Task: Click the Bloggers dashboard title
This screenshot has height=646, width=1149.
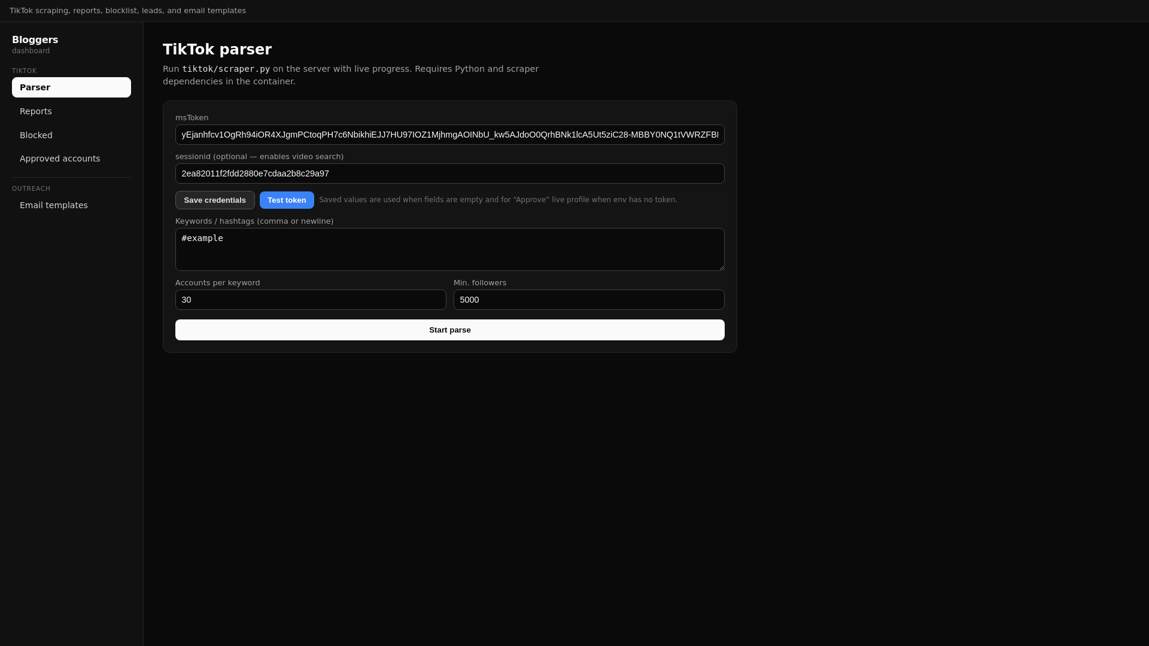Action: pos(35,40)
